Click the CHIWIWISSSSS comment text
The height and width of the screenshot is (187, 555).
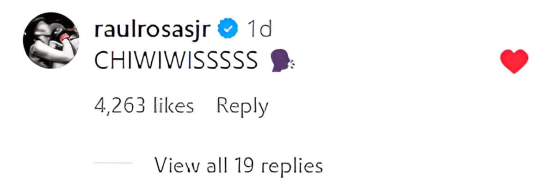pos(176,61)
